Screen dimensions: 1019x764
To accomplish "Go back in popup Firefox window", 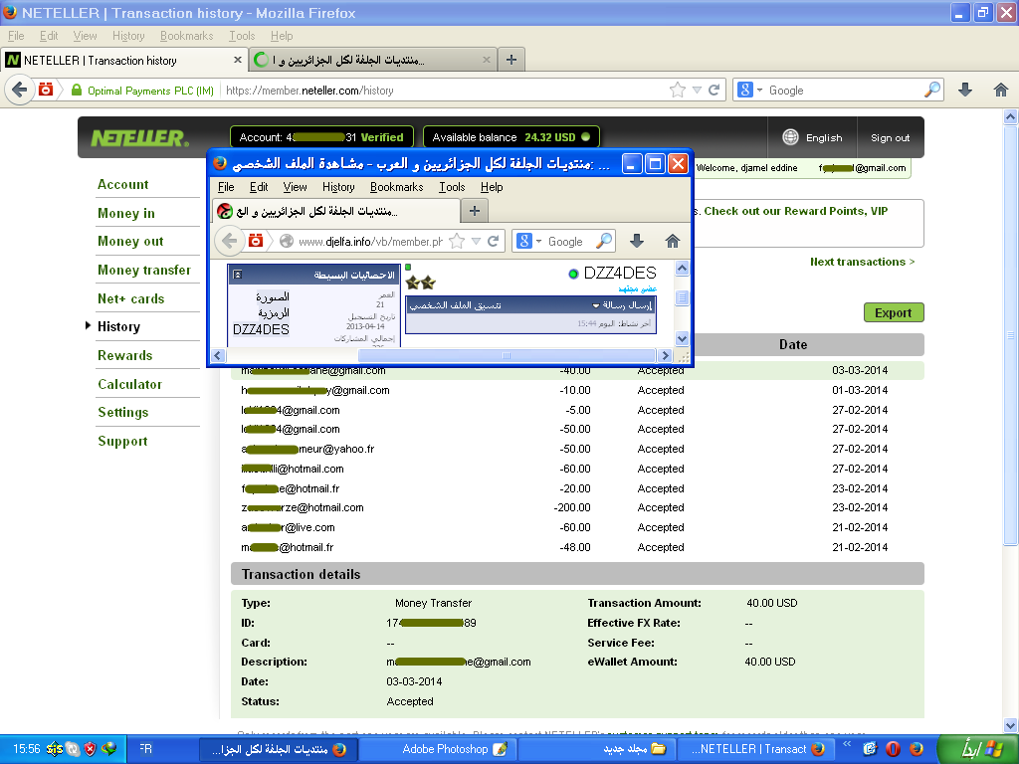I will tap(229, 241).
